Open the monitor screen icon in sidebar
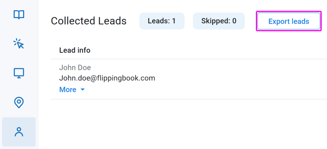Image resolution: width=327 pixels, height=149 pixels. point(19,73)
